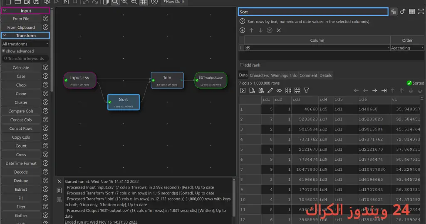Click the circled X stop icon in toolbar
Viewport: 426px width, 224px height.
(x=154, y=2)
